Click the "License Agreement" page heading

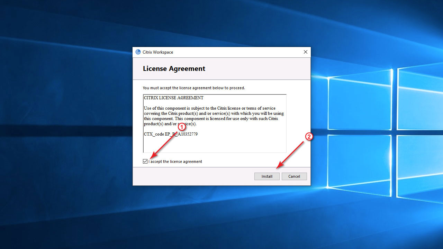(174, 68)
